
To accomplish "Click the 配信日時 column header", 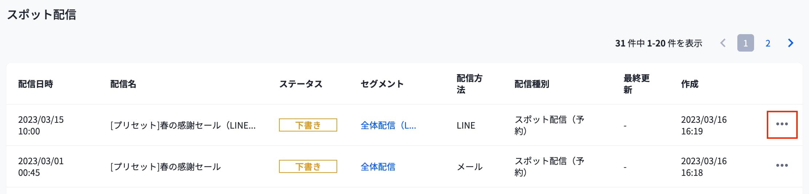I will point(36,84).
